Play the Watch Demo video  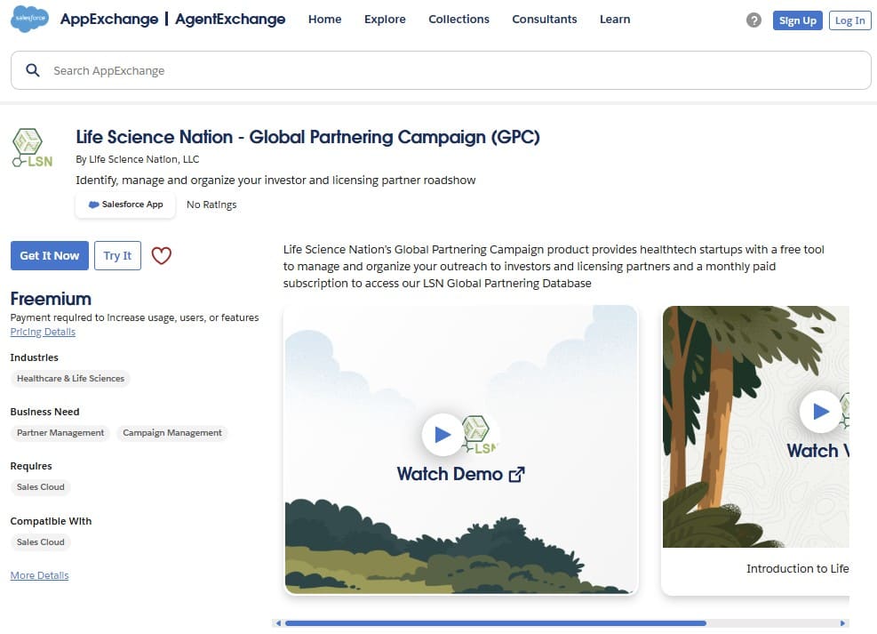click(x=442, y=434)
